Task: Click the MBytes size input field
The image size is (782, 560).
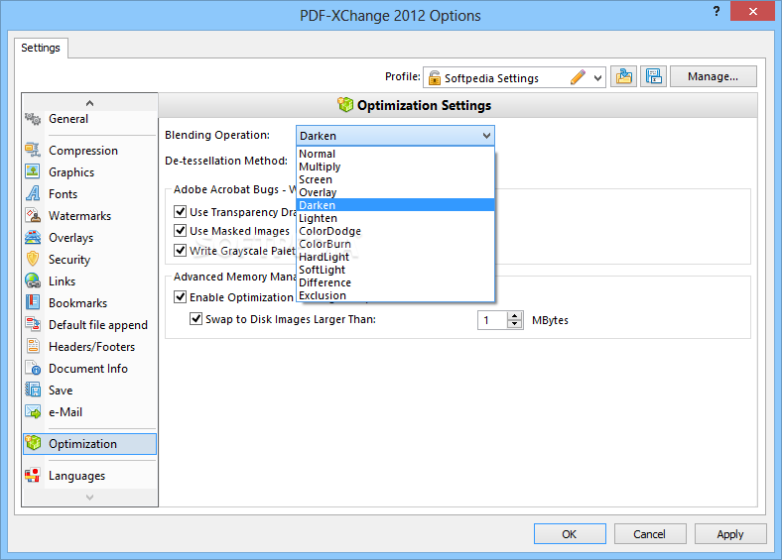Action: pyautogui.click(x=492, y=320)
